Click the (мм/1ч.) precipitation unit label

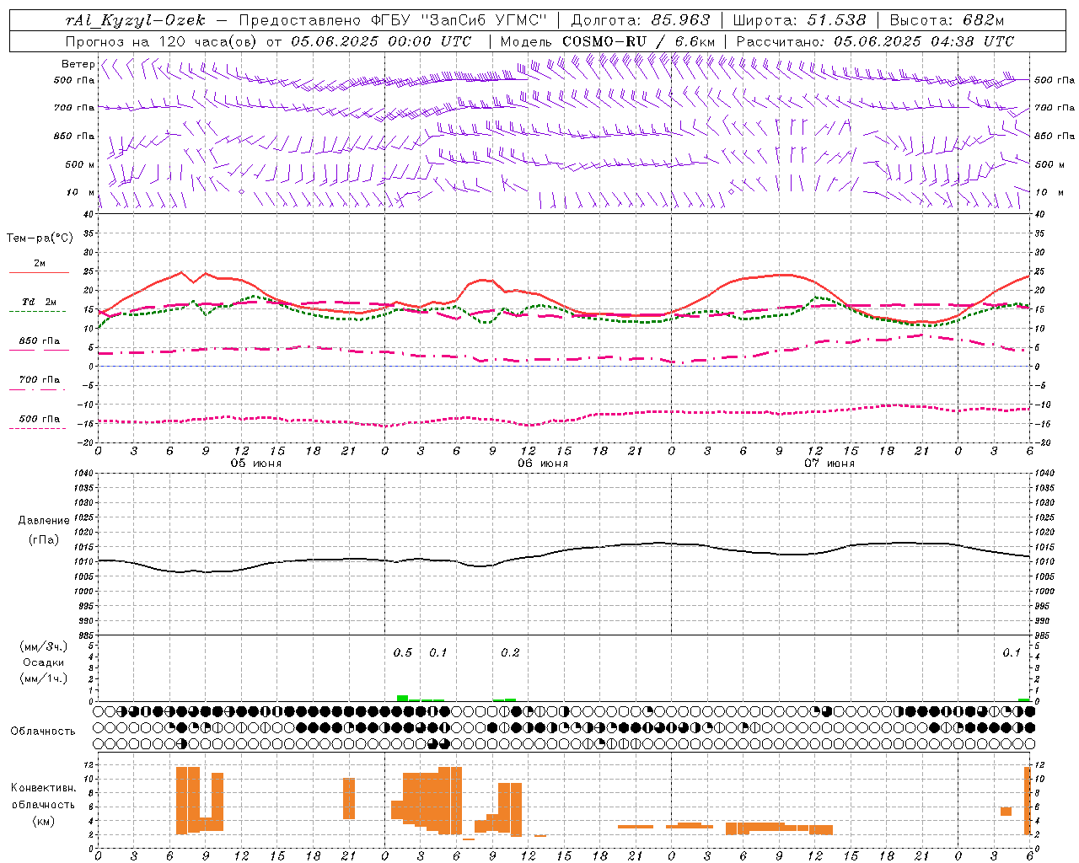44,678
